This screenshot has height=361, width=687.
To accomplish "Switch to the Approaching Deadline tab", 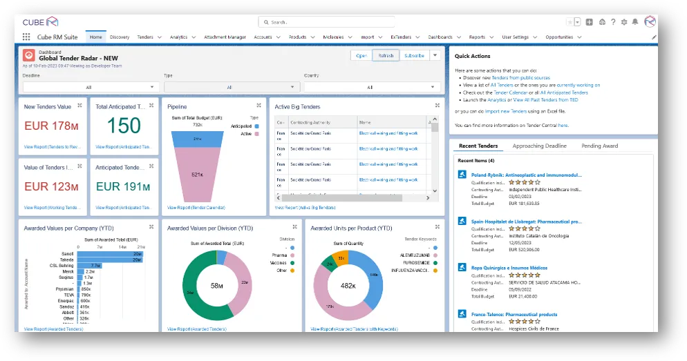I will pos(539,146).
